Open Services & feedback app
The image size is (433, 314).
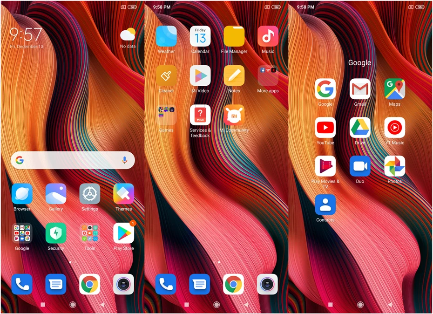coord(200,115)
